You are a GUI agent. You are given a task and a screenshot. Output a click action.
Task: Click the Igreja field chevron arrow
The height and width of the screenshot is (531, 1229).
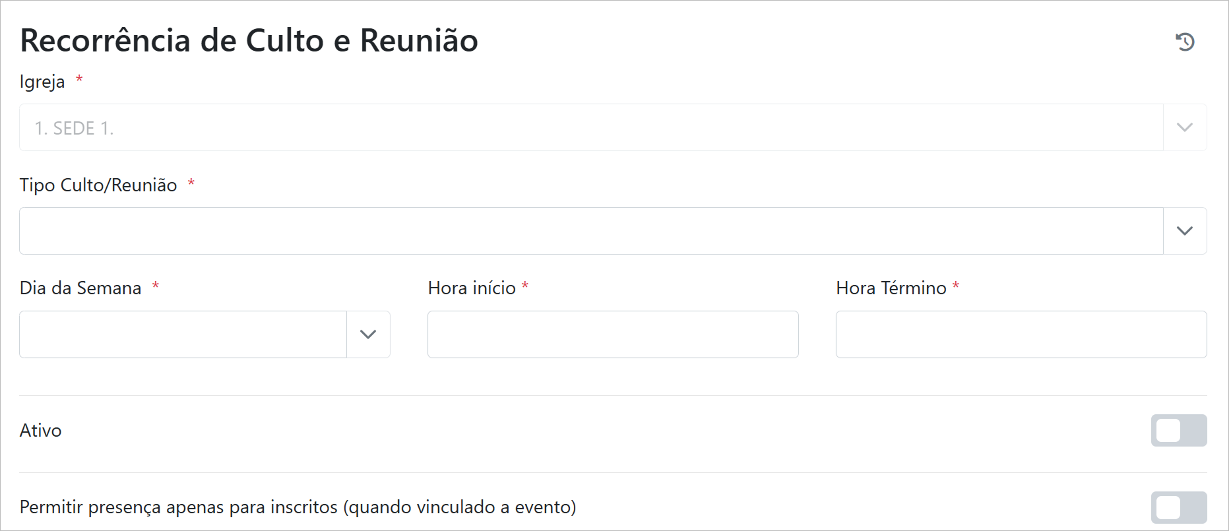tap(1185, 127)
